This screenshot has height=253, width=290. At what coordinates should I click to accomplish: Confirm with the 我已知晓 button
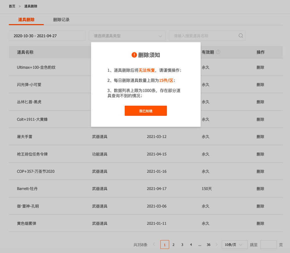click(x=146, y=111)
